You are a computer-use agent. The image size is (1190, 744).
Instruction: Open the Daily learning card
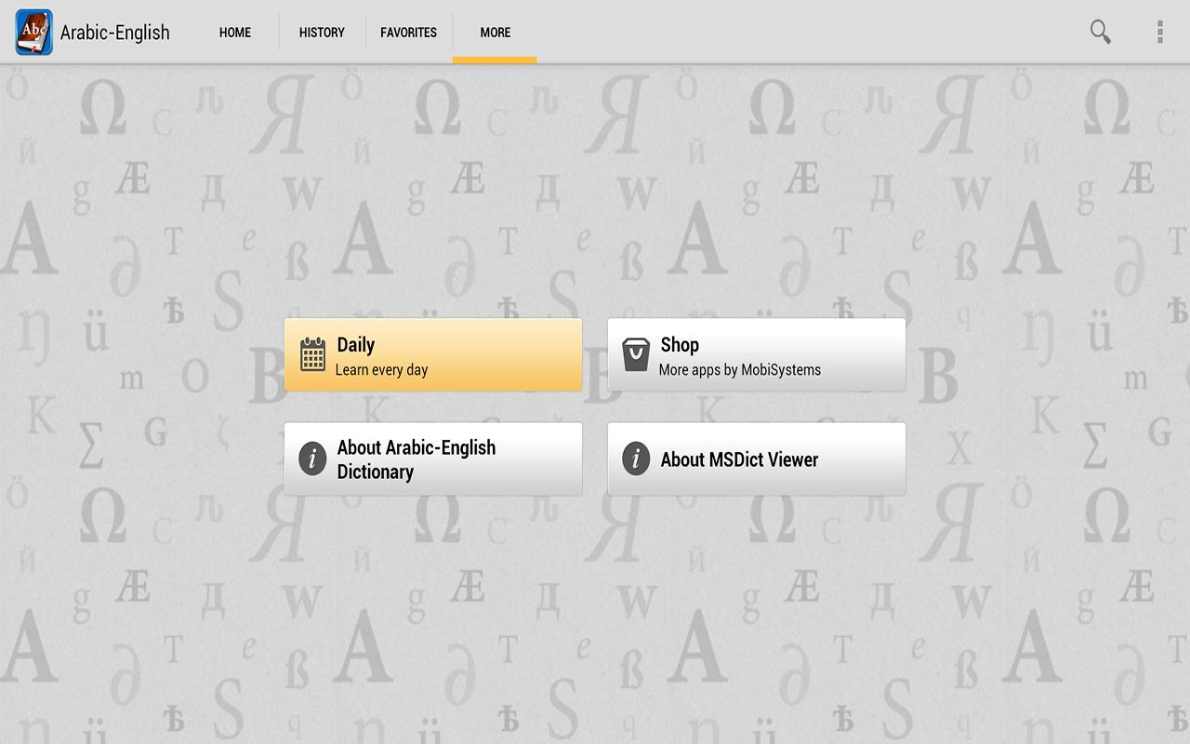click(x=433, y=354)
